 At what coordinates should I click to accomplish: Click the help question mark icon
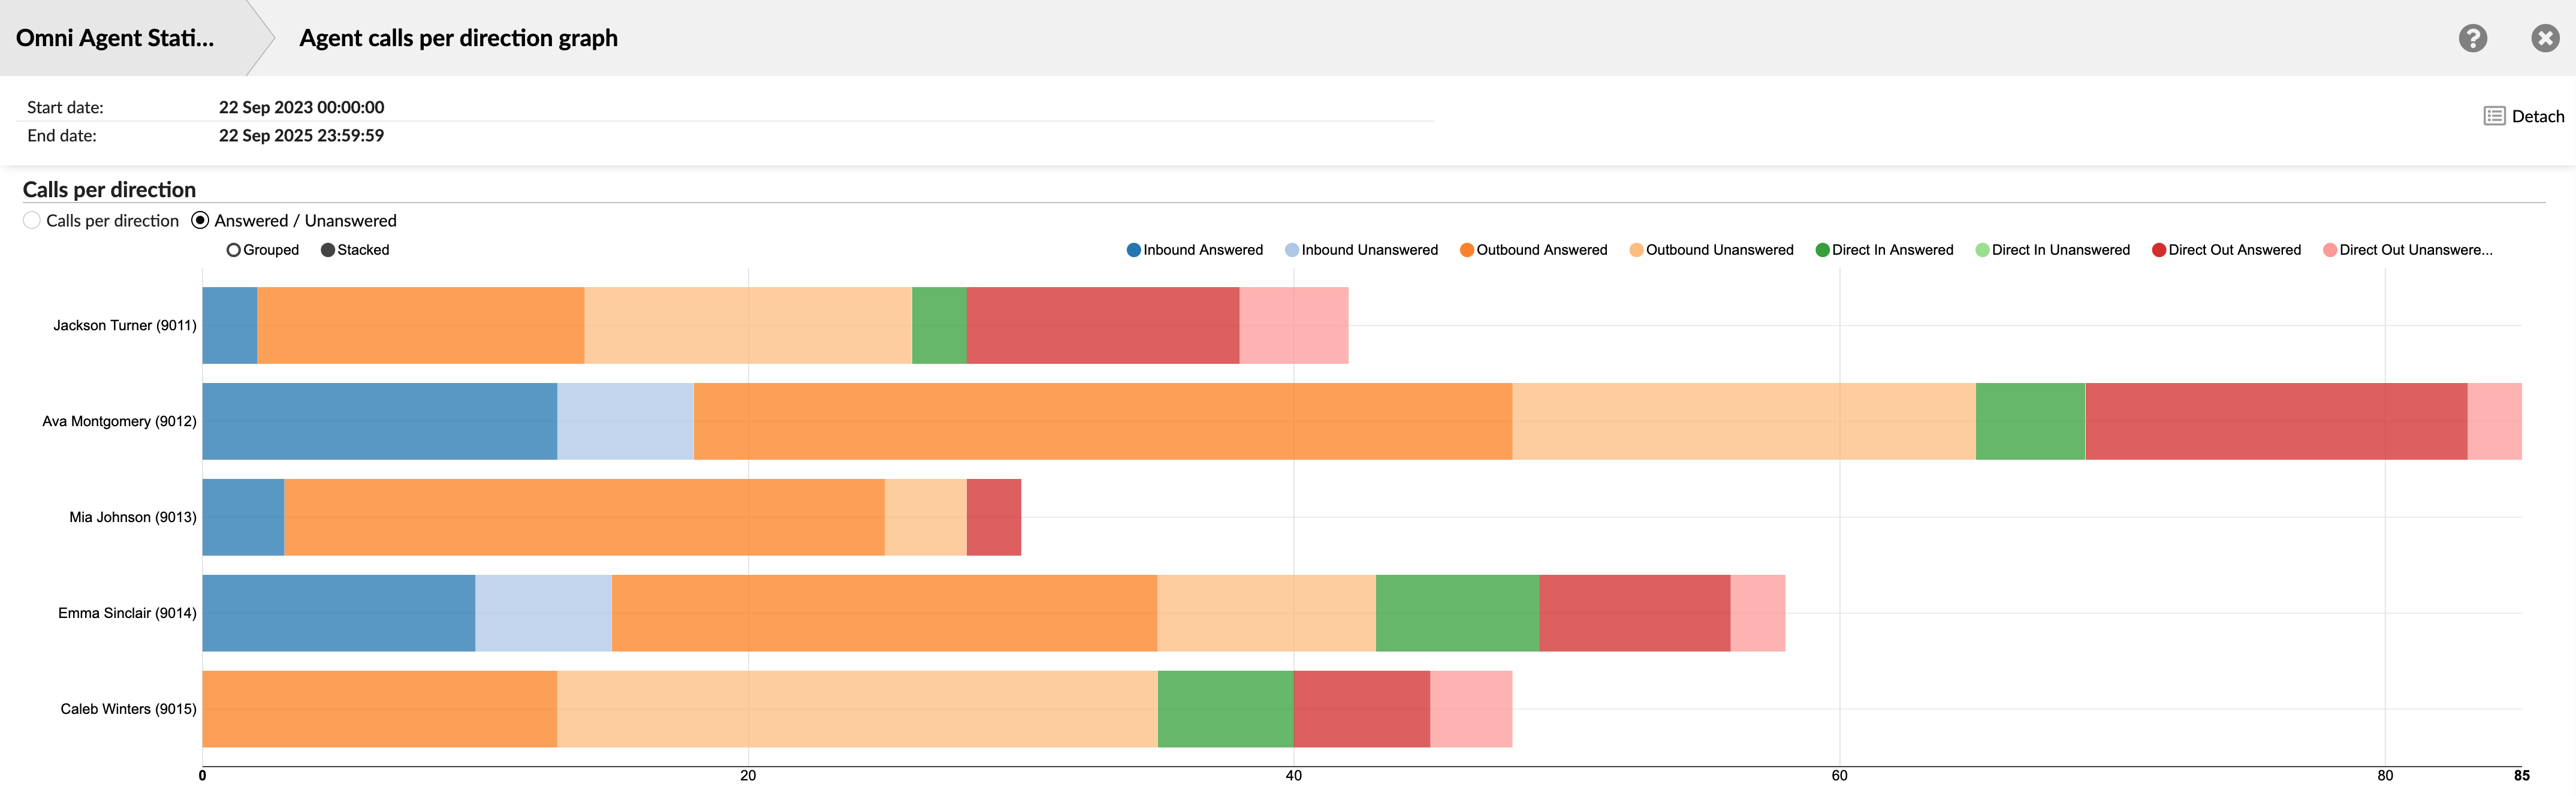click(2472, 38)
